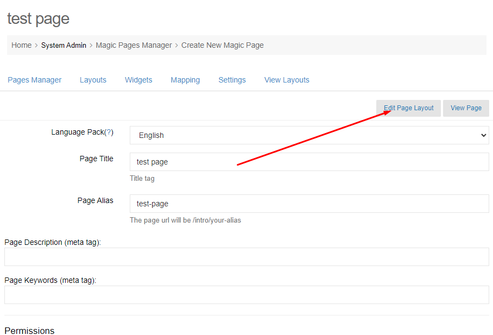This screenshot has width=493, height=335.
Task: Open System Admin breadcrumb link
Action: click(64, 45)
